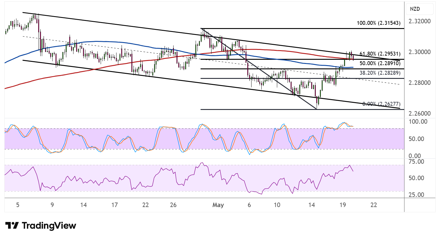The height and width of the screenshot is (239, 440).
Task: Select the 0.00% (2.26277) Fibonacci label
Action: point(381,104)
